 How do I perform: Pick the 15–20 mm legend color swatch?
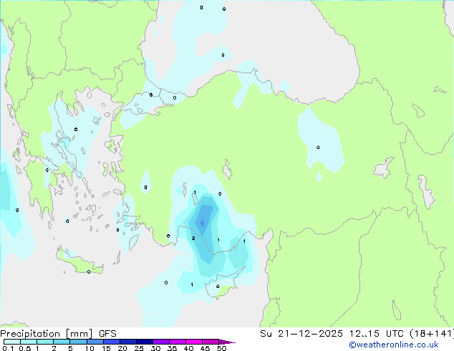112,342
